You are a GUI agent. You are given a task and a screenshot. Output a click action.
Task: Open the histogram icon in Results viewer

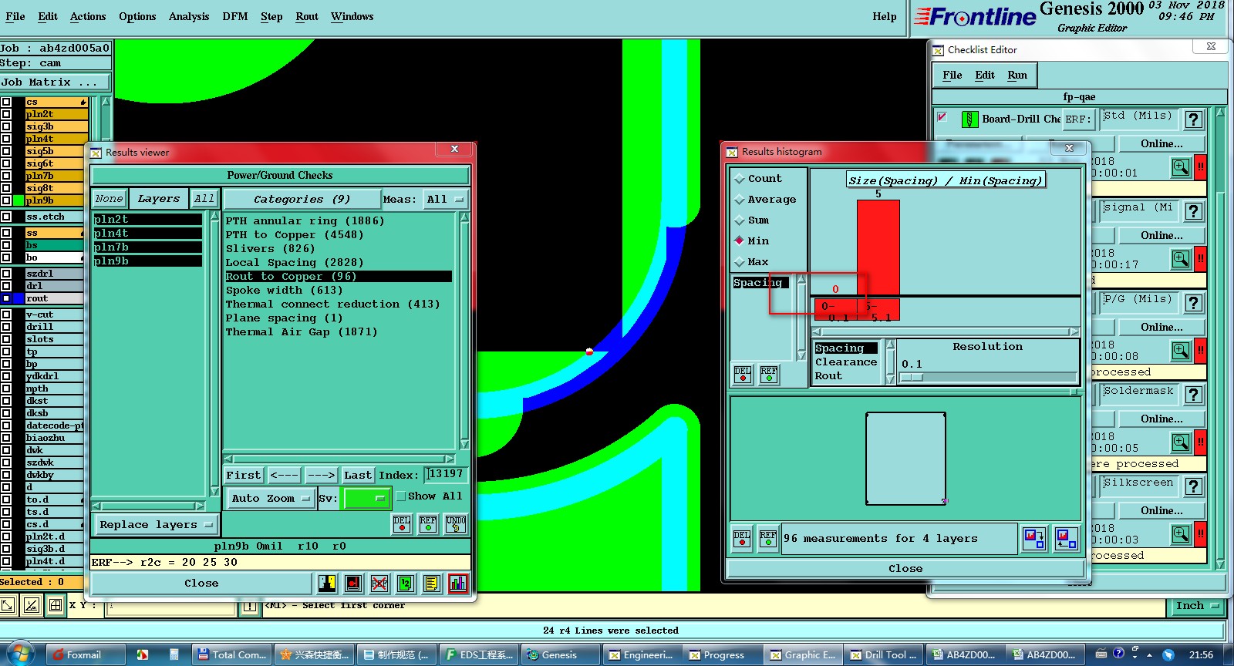point(458,584)
